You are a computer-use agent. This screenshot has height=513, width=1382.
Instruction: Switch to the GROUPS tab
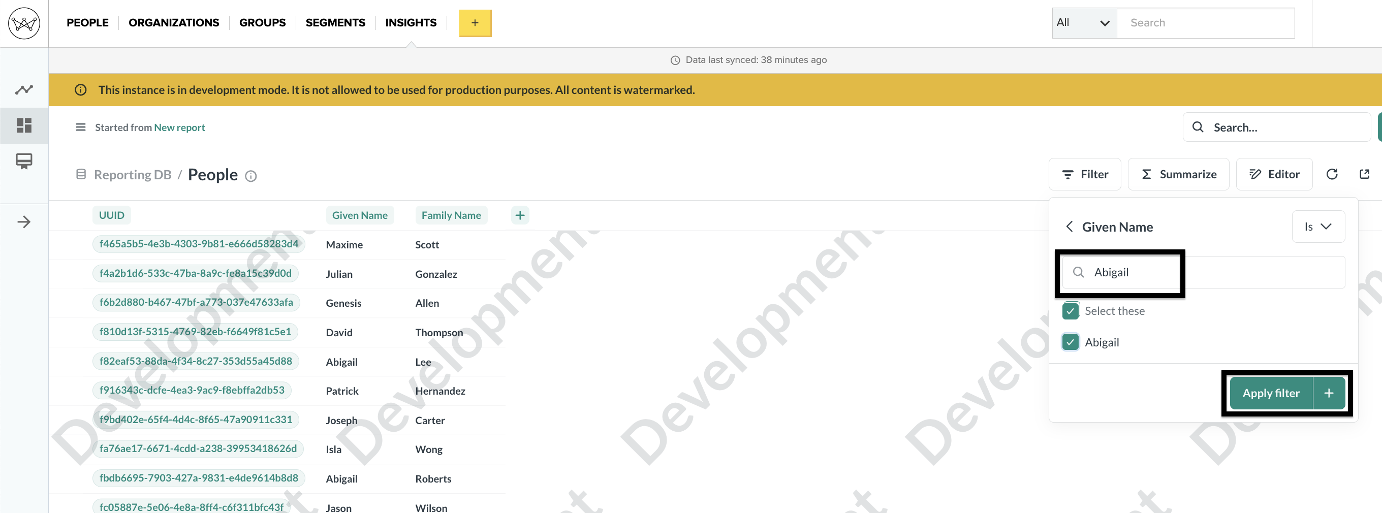(x=262, y=23)
